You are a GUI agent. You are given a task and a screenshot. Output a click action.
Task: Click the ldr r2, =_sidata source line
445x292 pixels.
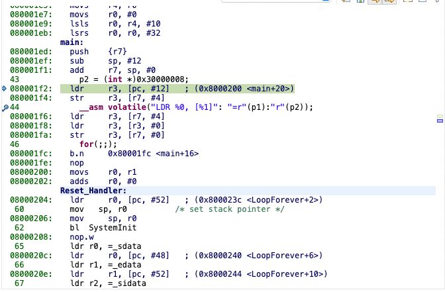[x=108, y=283]
